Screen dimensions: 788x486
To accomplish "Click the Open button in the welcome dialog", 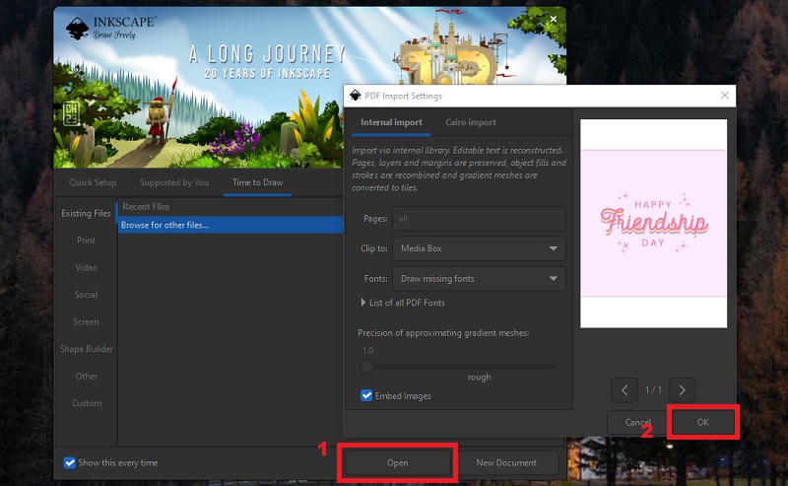I will (397, 462).
